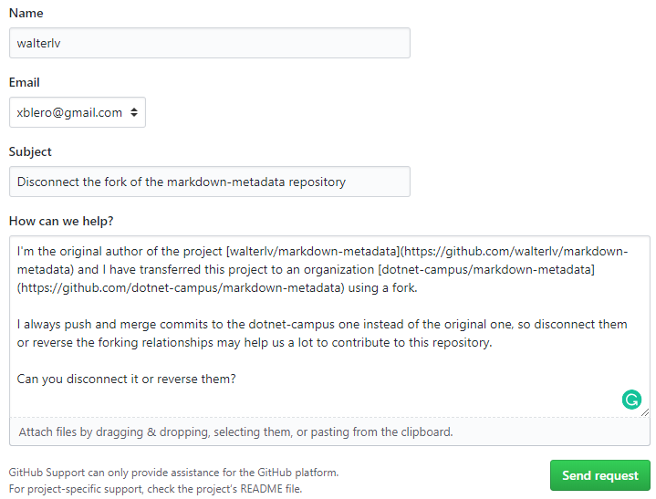656x499 pixels.
Task: Click the message box resize handle
Action: point(645,411)
